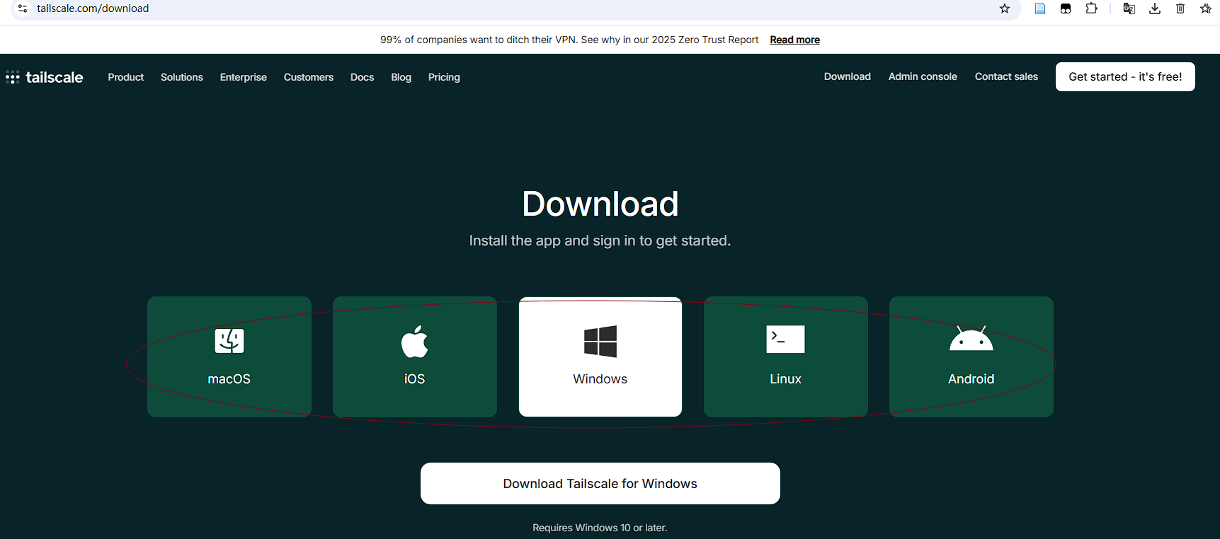Open the puzzle-piece Extensions menu
This screenshot has width=1220, height=539.
1091,8
